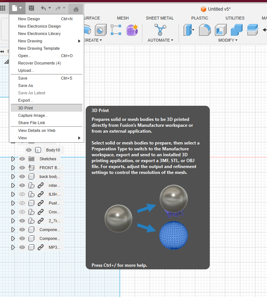
Task: Toggle visibility of MP3 component
Action: 22,247
